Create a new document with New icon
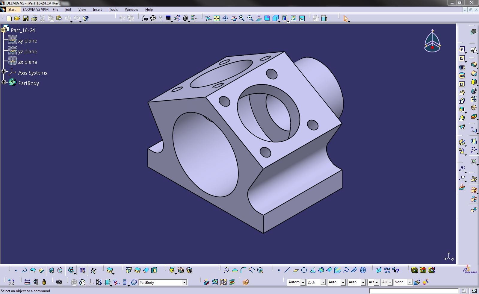The height and width of the screenshot is (294, 479). point(9,18)
